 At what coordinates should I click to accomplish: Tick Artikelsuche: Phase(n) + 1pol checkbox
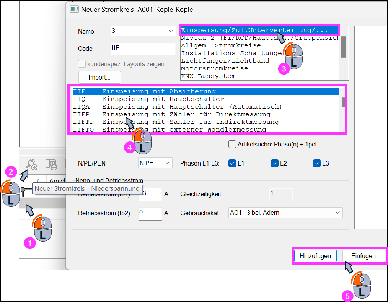coord(232,144)
